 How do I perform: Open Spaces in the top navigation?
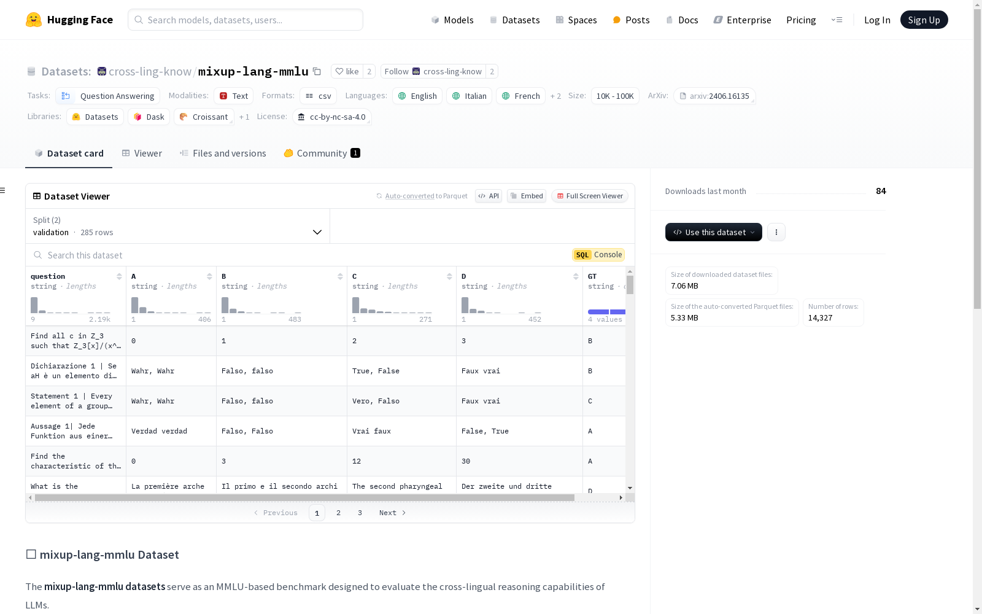click(x=576, y=20)
